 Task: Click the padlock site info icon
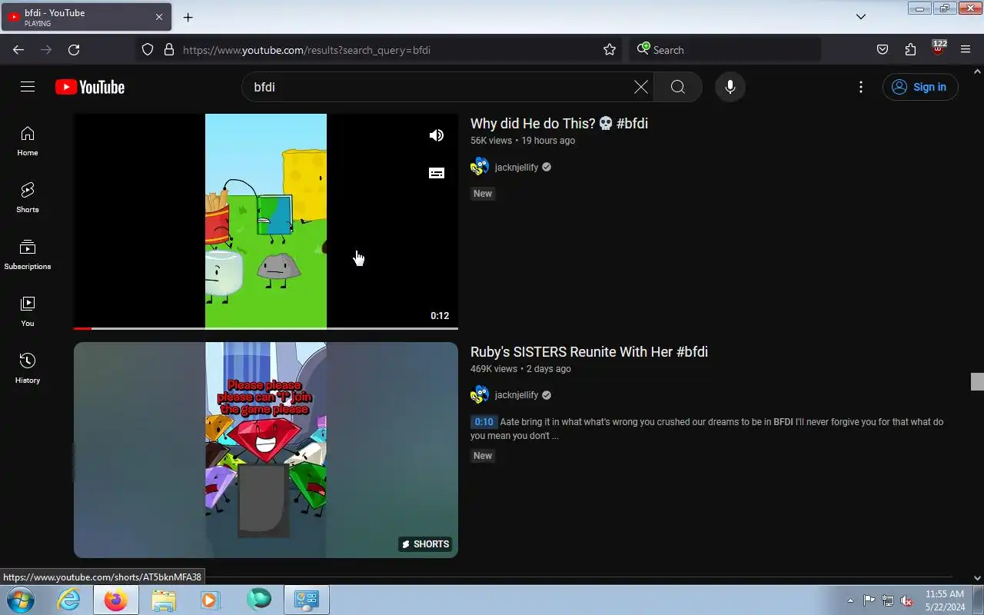click(x=169, y=50)
